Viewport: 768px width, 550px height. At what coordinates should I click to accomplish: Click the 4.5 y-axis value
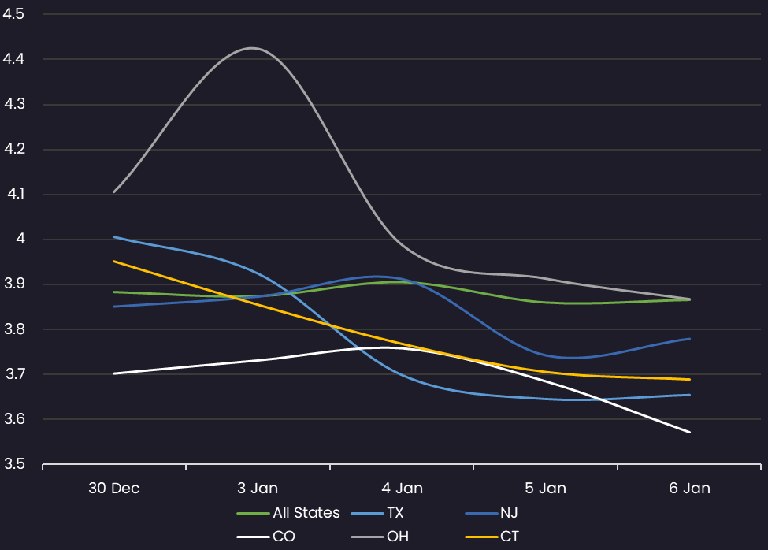pyautogui.click(x=13, y=14)
